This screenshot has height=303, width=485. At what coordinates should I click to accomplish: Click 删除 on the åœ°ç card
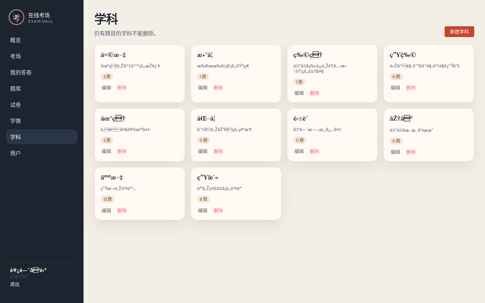coord(122,151)
